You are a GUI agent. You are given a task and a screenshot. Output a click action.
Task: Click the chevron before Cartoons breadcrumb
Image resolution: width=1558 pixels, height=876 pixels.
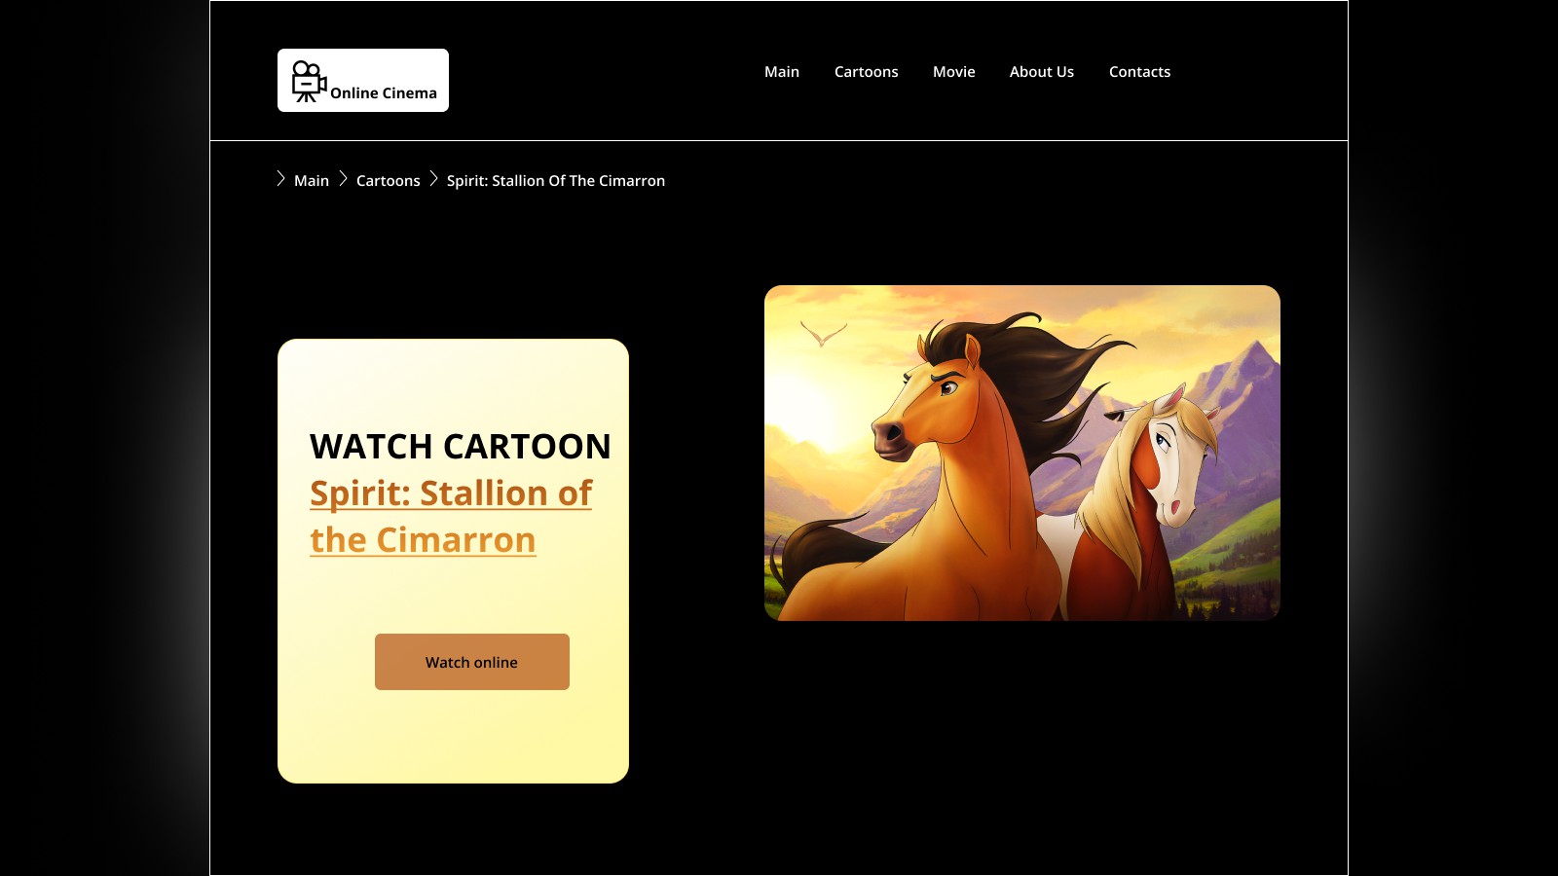343,179
